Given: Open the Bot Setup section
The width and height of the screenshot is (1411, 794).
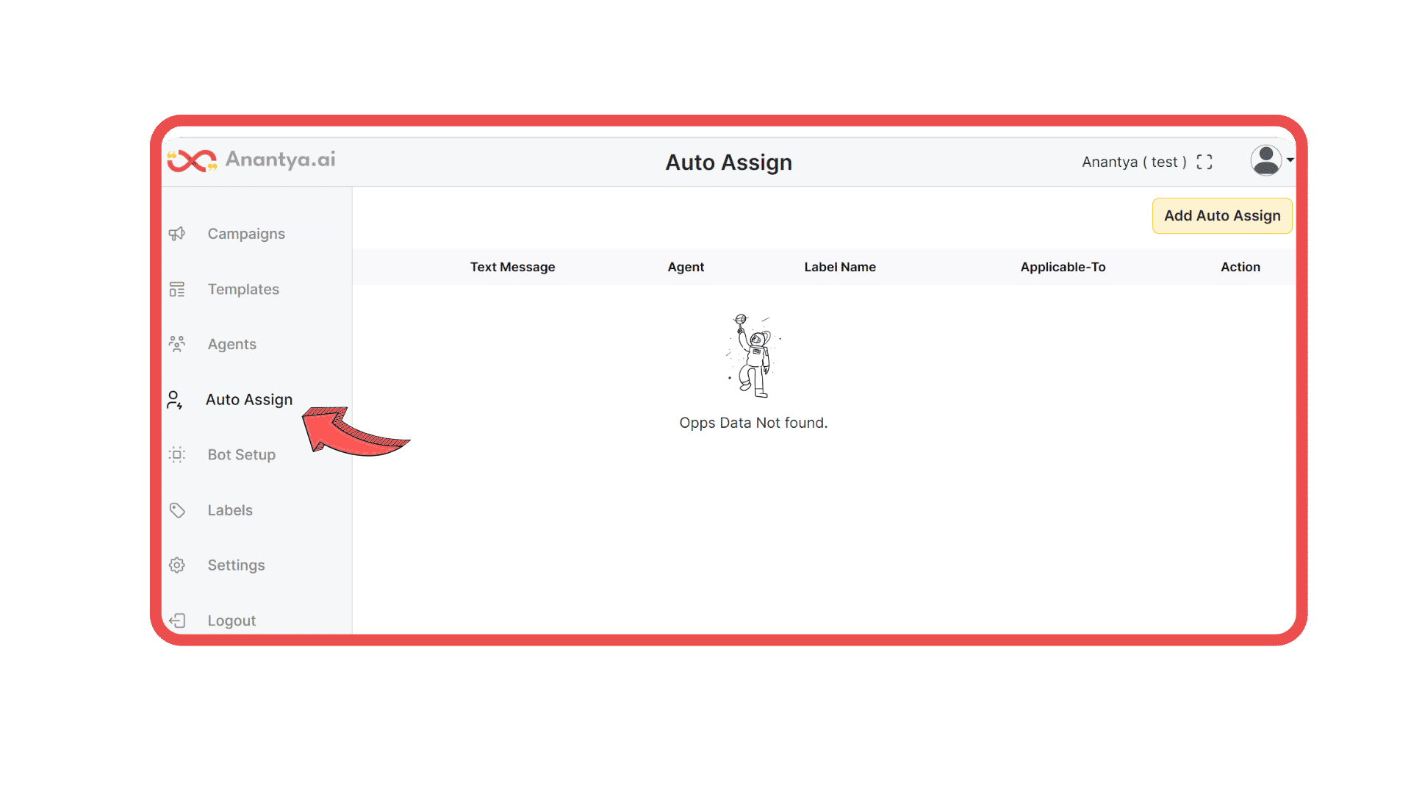Looking at the screenshot, I should click(242, 454).
